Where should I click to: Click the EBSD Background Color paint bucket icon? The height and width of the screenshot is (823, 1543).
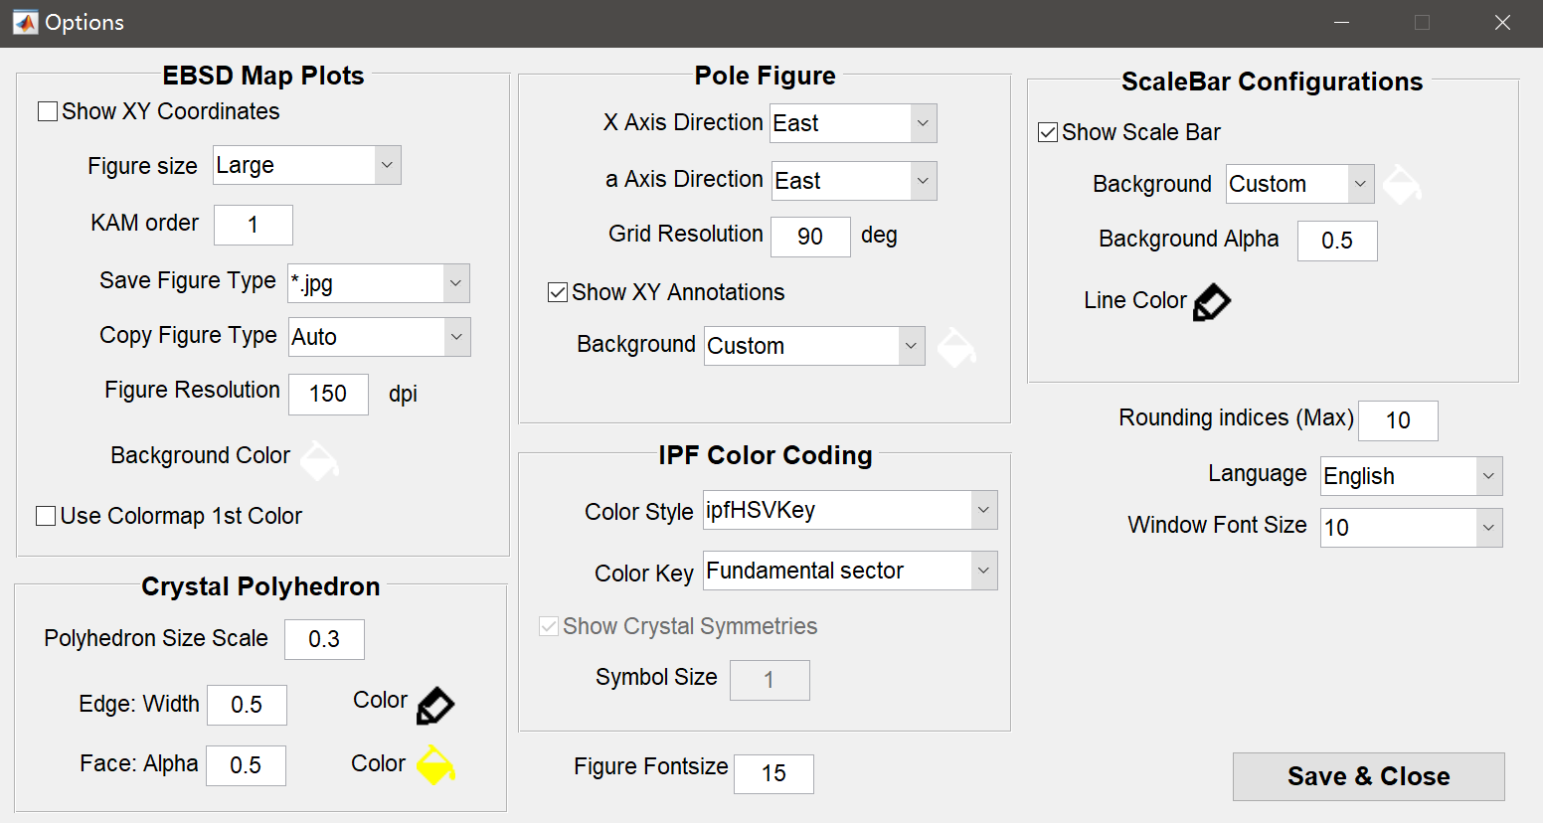pyautogui.click(x=319, y=459)
